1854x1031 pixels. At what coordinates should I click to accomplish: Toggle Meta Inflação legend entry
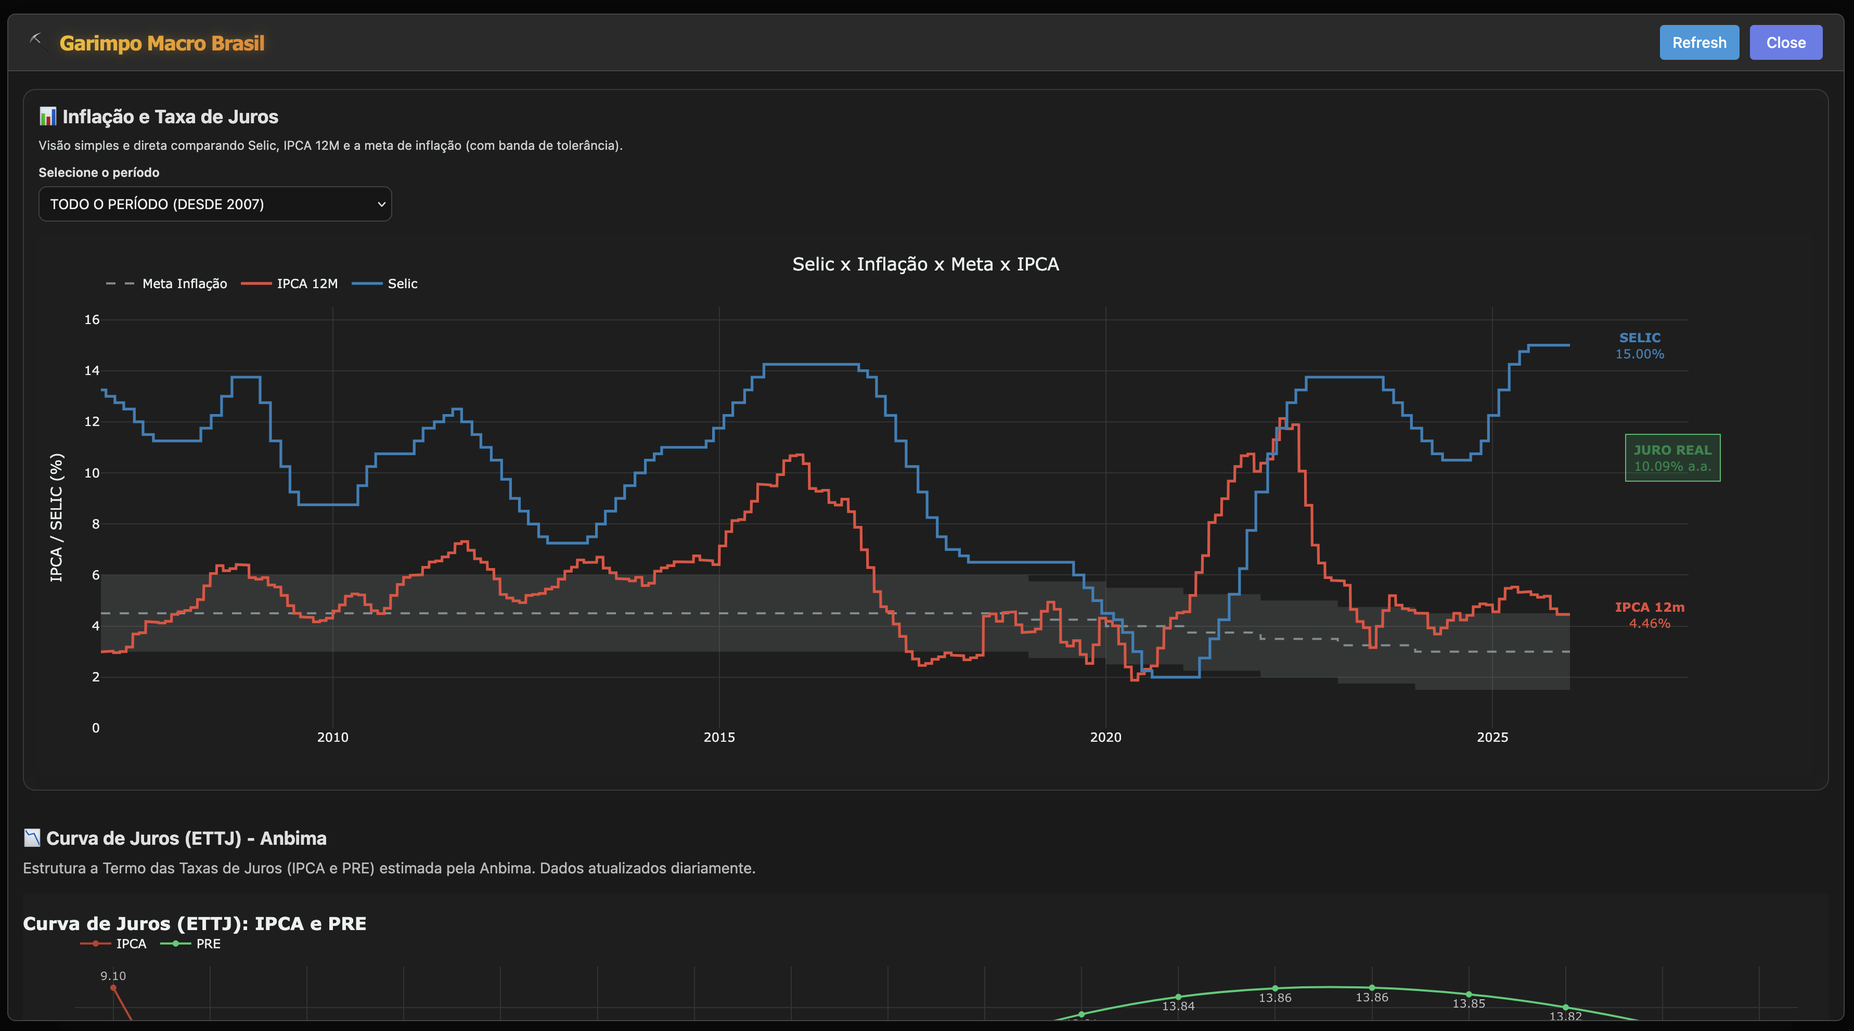coord(184,283)
